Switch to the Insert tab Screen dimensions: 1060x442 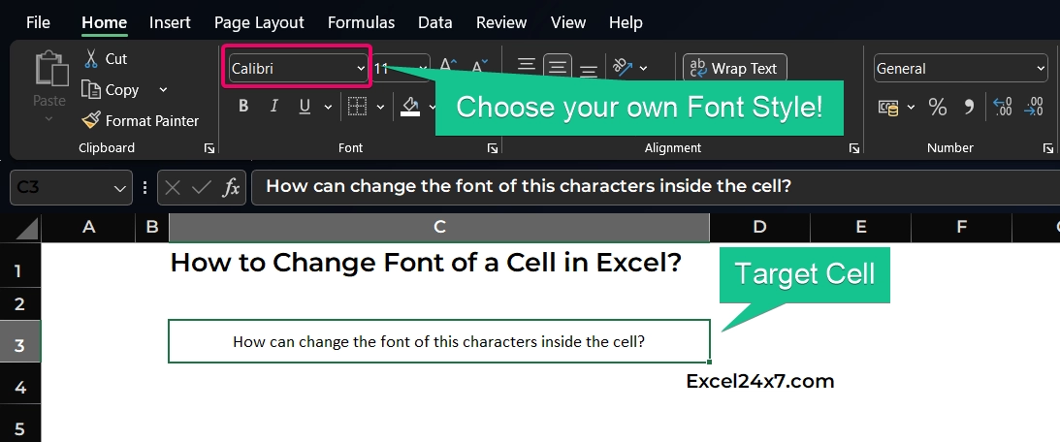170,22
